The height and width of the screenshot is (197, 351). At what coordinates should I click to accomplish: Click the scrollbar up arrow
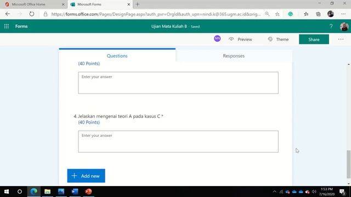tap(349, 65)
